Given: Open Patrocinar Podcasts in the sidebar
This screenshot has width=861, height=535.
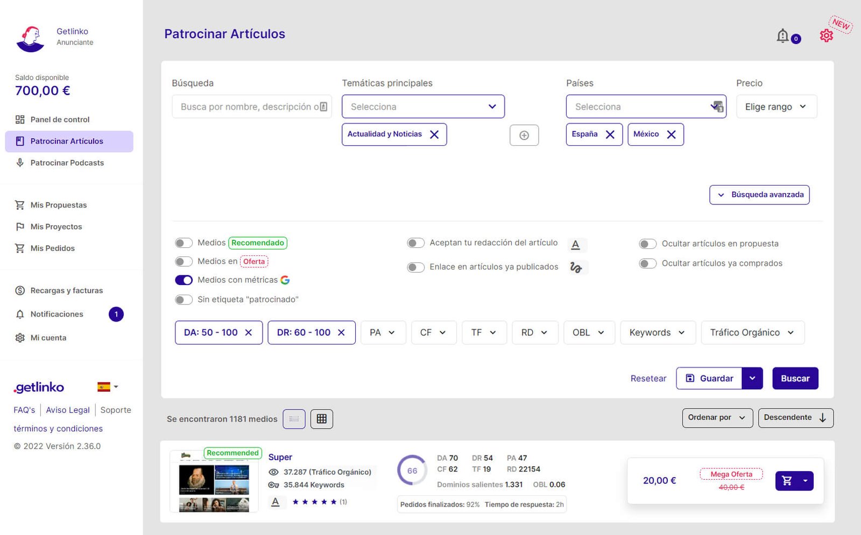Looking at the screenshot, I should (x=67, y=163).
